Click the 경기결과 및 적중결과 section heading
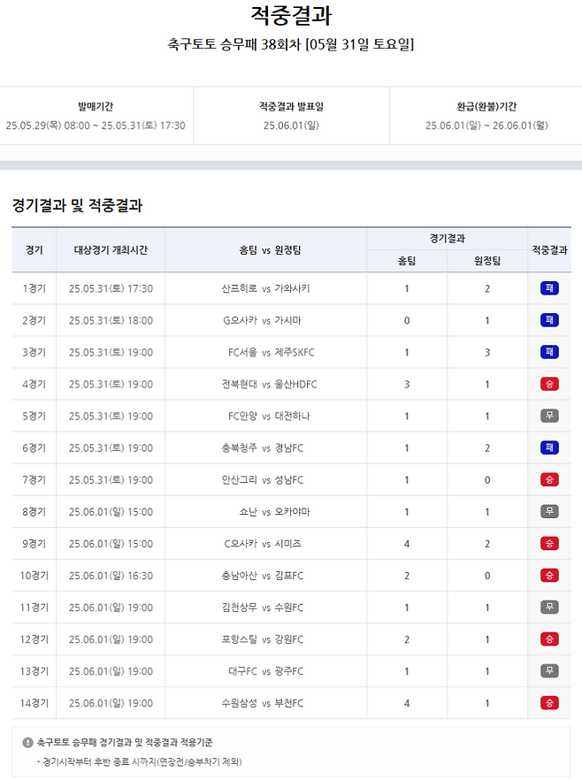The width and height of the screenshot is (582, 780). tap(77, 205)
